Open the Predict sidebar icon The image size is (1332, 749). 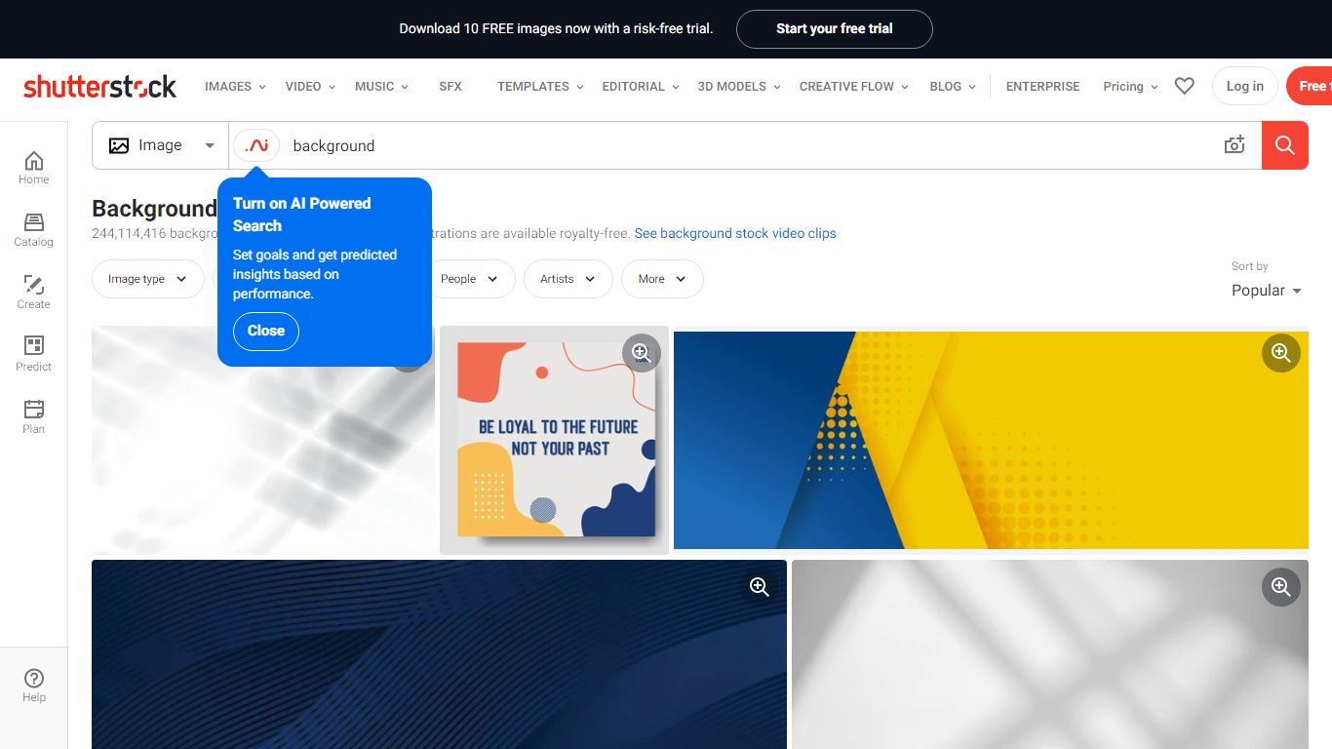(x=33, y=354)
